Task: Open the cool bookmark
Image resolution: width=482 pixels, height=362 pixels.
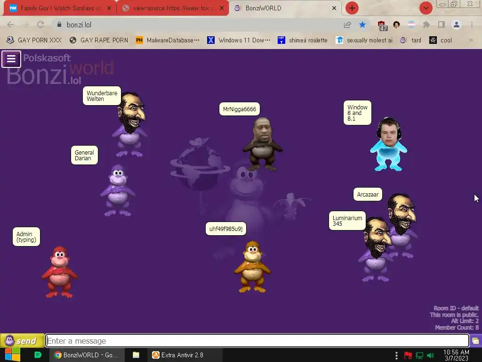Action: point(441,40)
